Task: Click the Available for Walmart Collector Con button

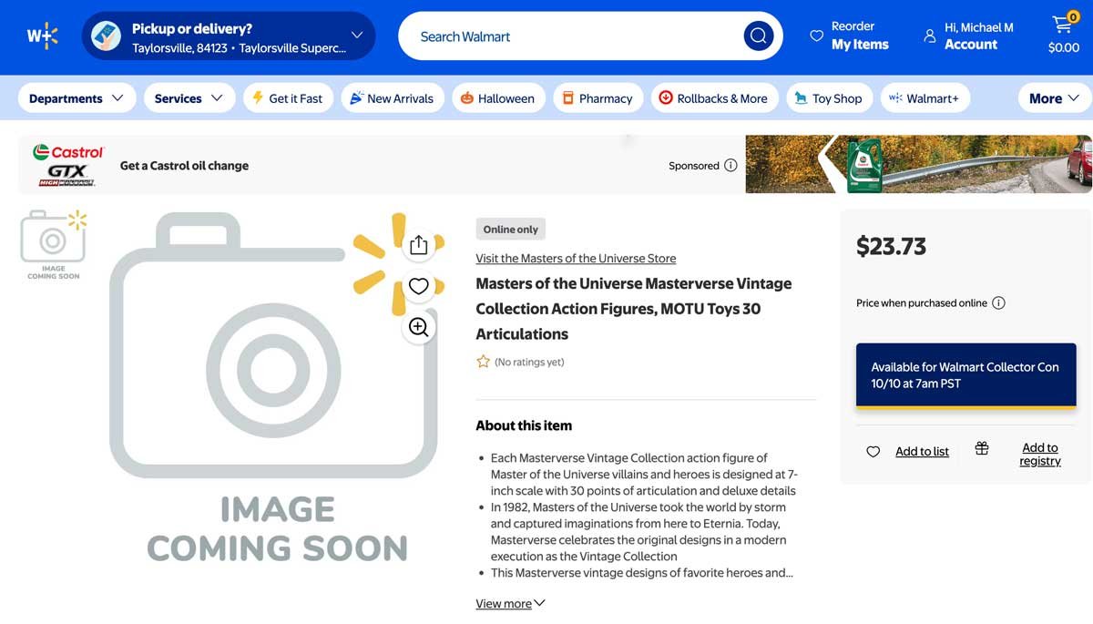Action: pos(965,374)
